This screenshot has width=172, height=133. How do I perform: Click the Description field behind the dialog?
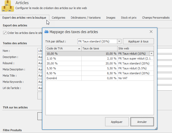coord(40,57)
